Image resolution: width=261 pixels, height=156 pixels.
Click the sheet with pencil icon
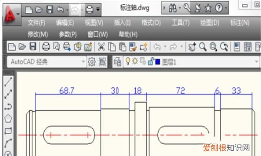[x=88, y=47]
